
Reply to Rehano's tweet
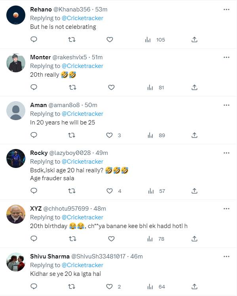[34, 40]
